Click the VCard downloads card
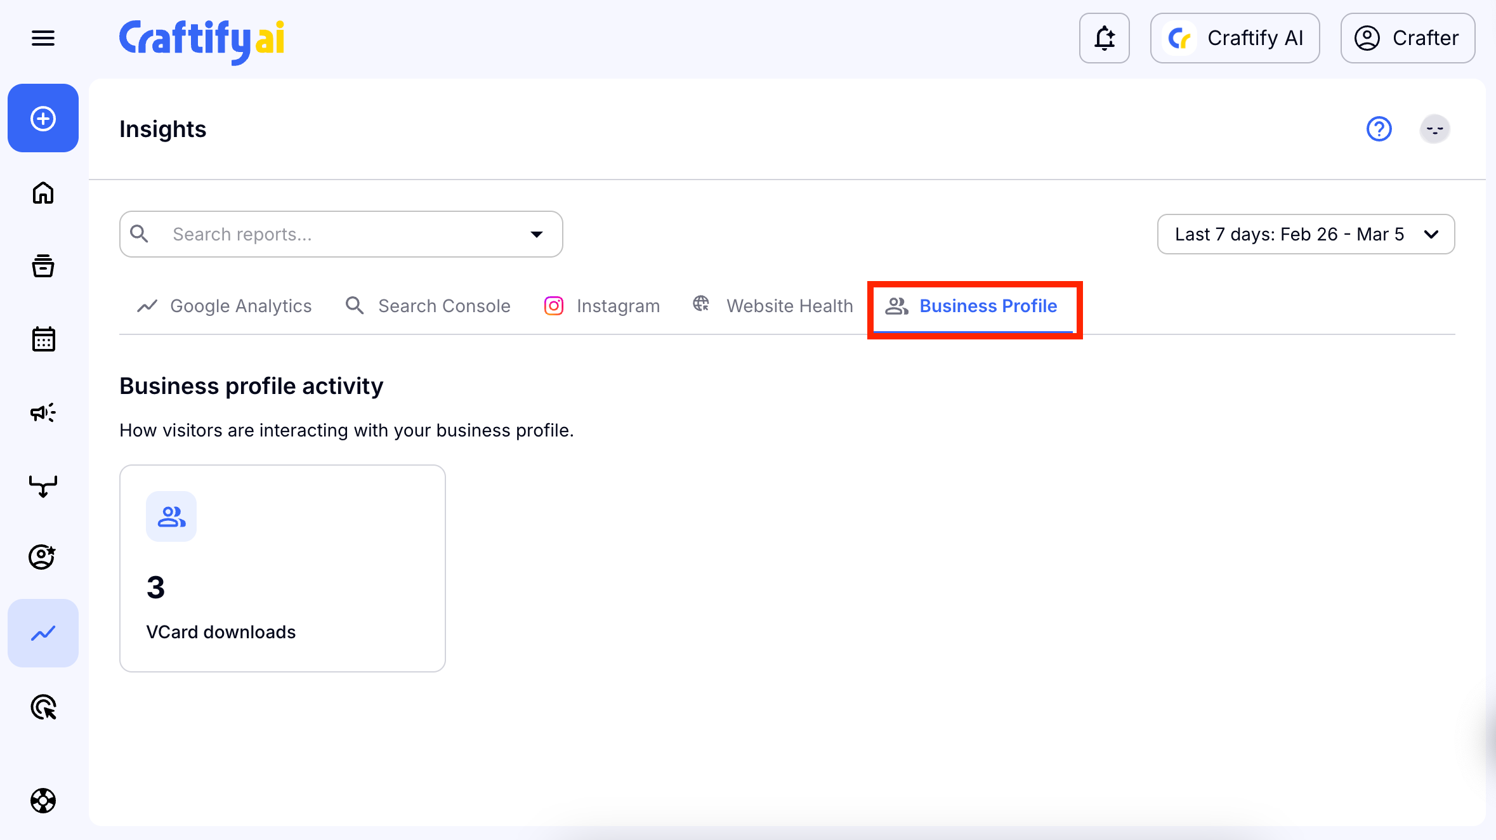Screen dimensions: 1496x840 coord(282,568)
